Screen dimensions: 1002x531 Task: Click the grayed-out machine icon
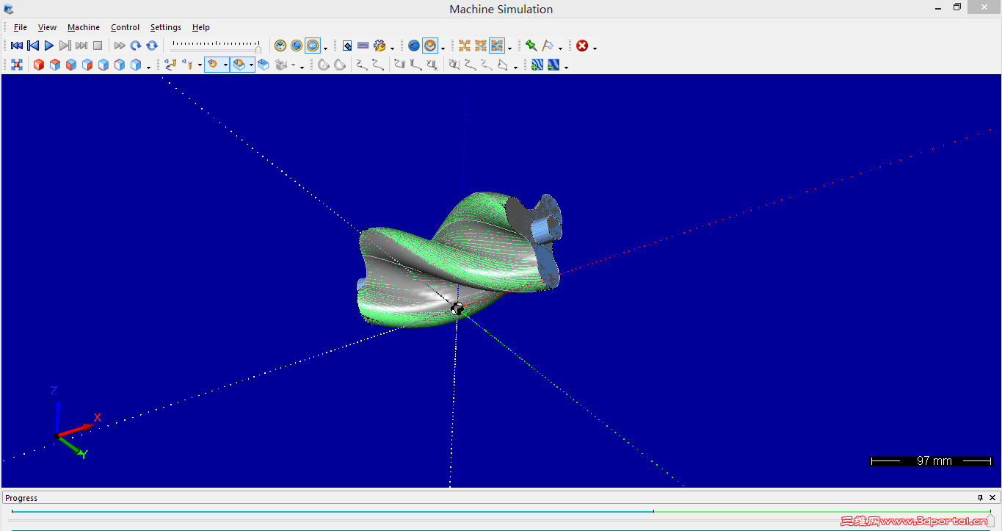pyautogui.click(x=280, y=65)
